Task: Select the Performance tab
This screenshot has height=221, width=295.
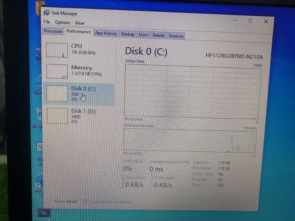Action: click(x=79, y=31)
